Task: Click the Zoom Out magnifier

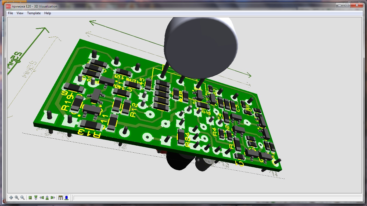Action: coord(23,198)
